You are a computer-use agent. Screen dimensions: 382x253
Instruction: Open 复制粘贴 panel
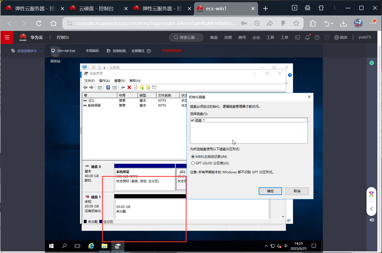point(116,51)
